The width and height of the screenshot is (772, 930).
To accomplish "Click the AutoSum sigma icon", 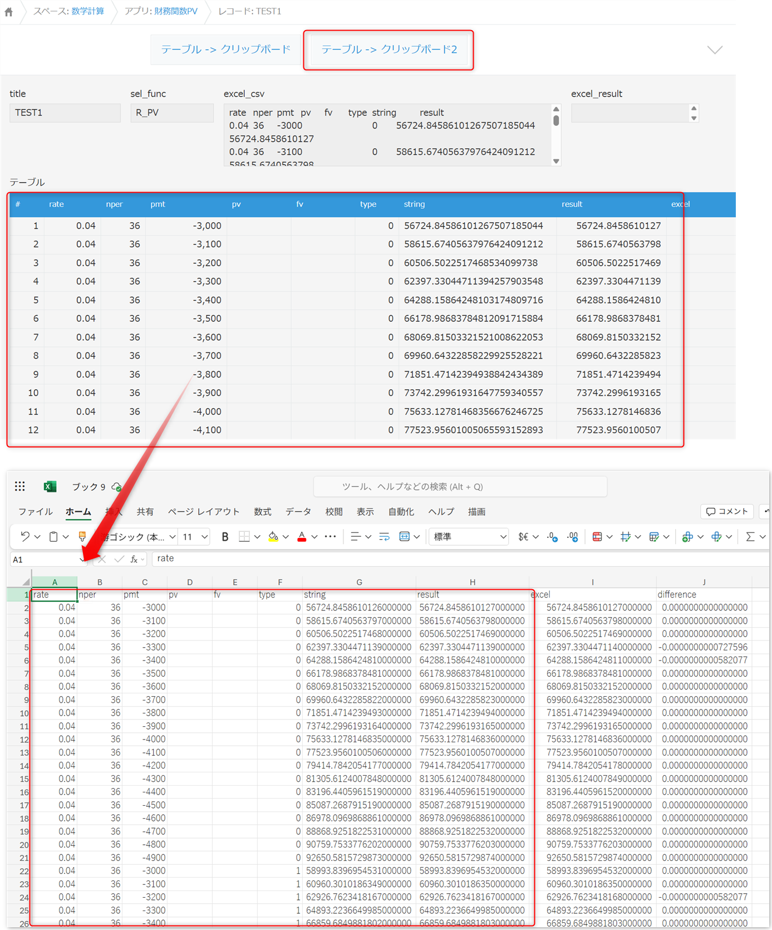I will (750, 536).
